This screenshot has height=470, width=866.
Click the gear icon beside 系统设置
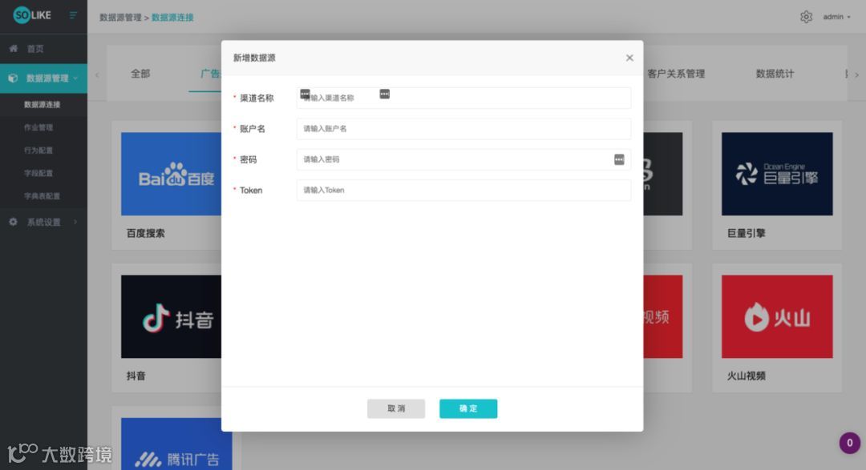14,222
